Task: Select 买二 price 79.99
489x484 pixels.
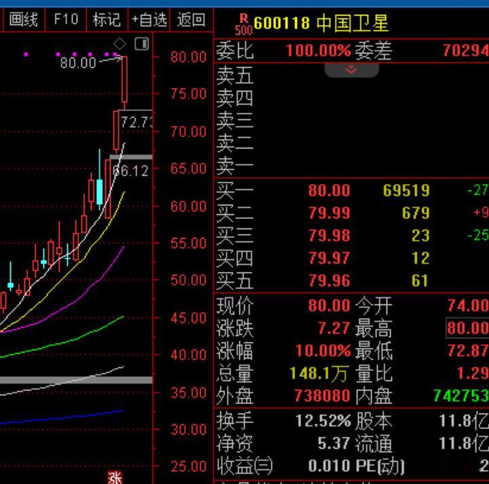Action: [329, 213]
